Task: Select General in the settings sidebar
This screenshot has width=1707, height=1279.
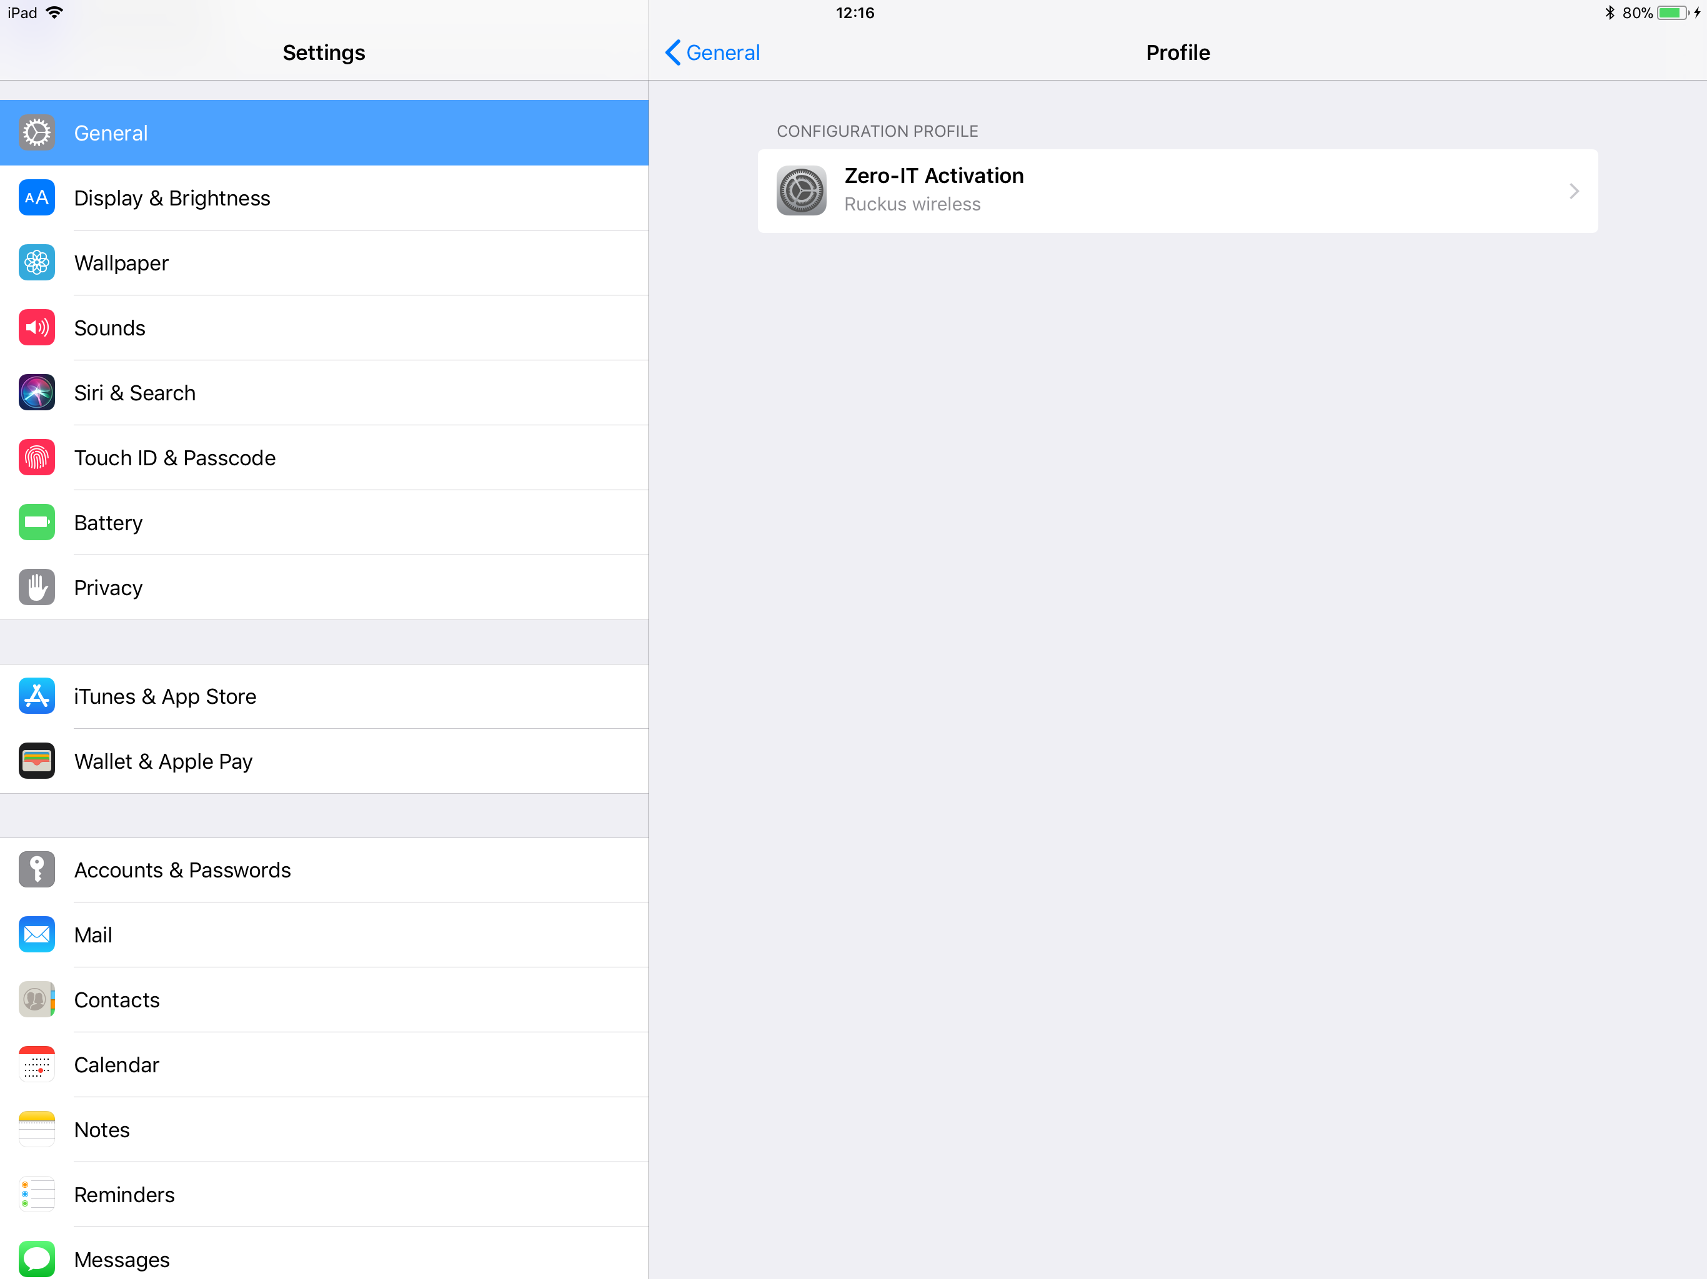Action: [324, 132]
